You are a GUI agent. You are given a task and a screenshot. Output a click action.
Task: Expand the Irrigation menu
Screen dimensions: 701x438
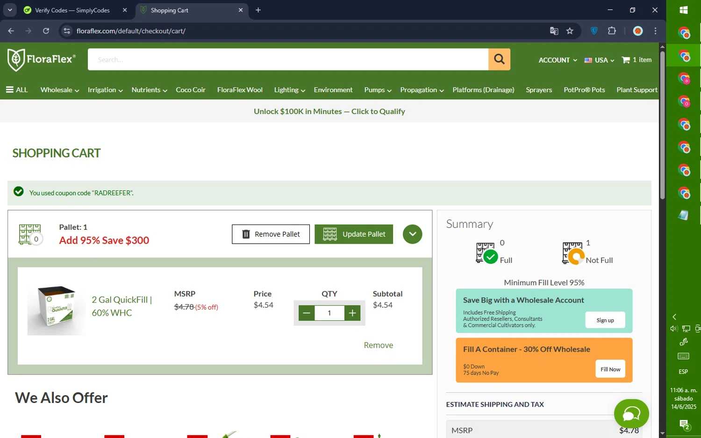105,90
